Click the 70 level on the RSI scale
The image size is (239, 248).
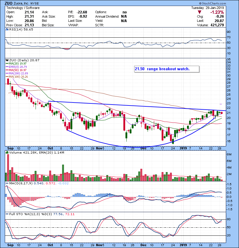(x=229, y=37)
